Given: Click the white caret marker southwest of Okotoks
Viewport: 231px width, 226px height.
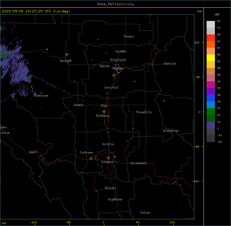Looking at the screenshot, I should pos(96,191).
